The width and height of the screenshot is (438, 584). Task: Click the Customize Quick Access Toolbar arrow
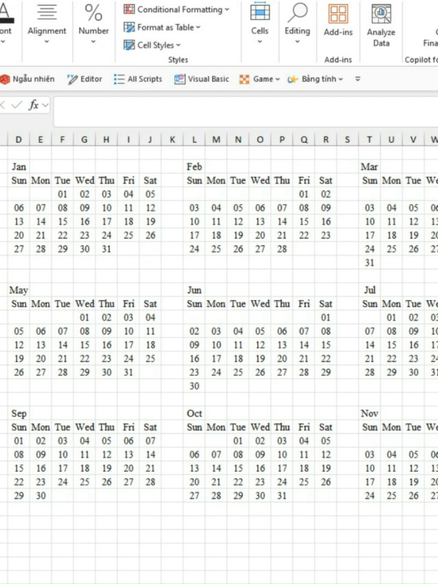(x=358, y=79)
